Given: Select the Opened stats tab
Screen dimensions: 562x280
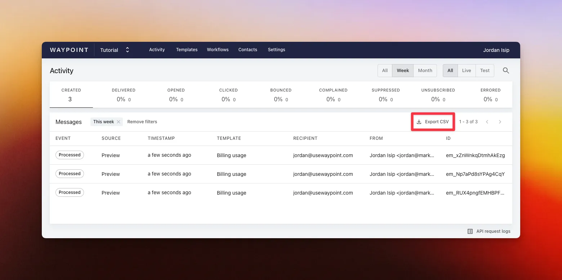Looking at the screenshot, I should click(x=176, y=95).
